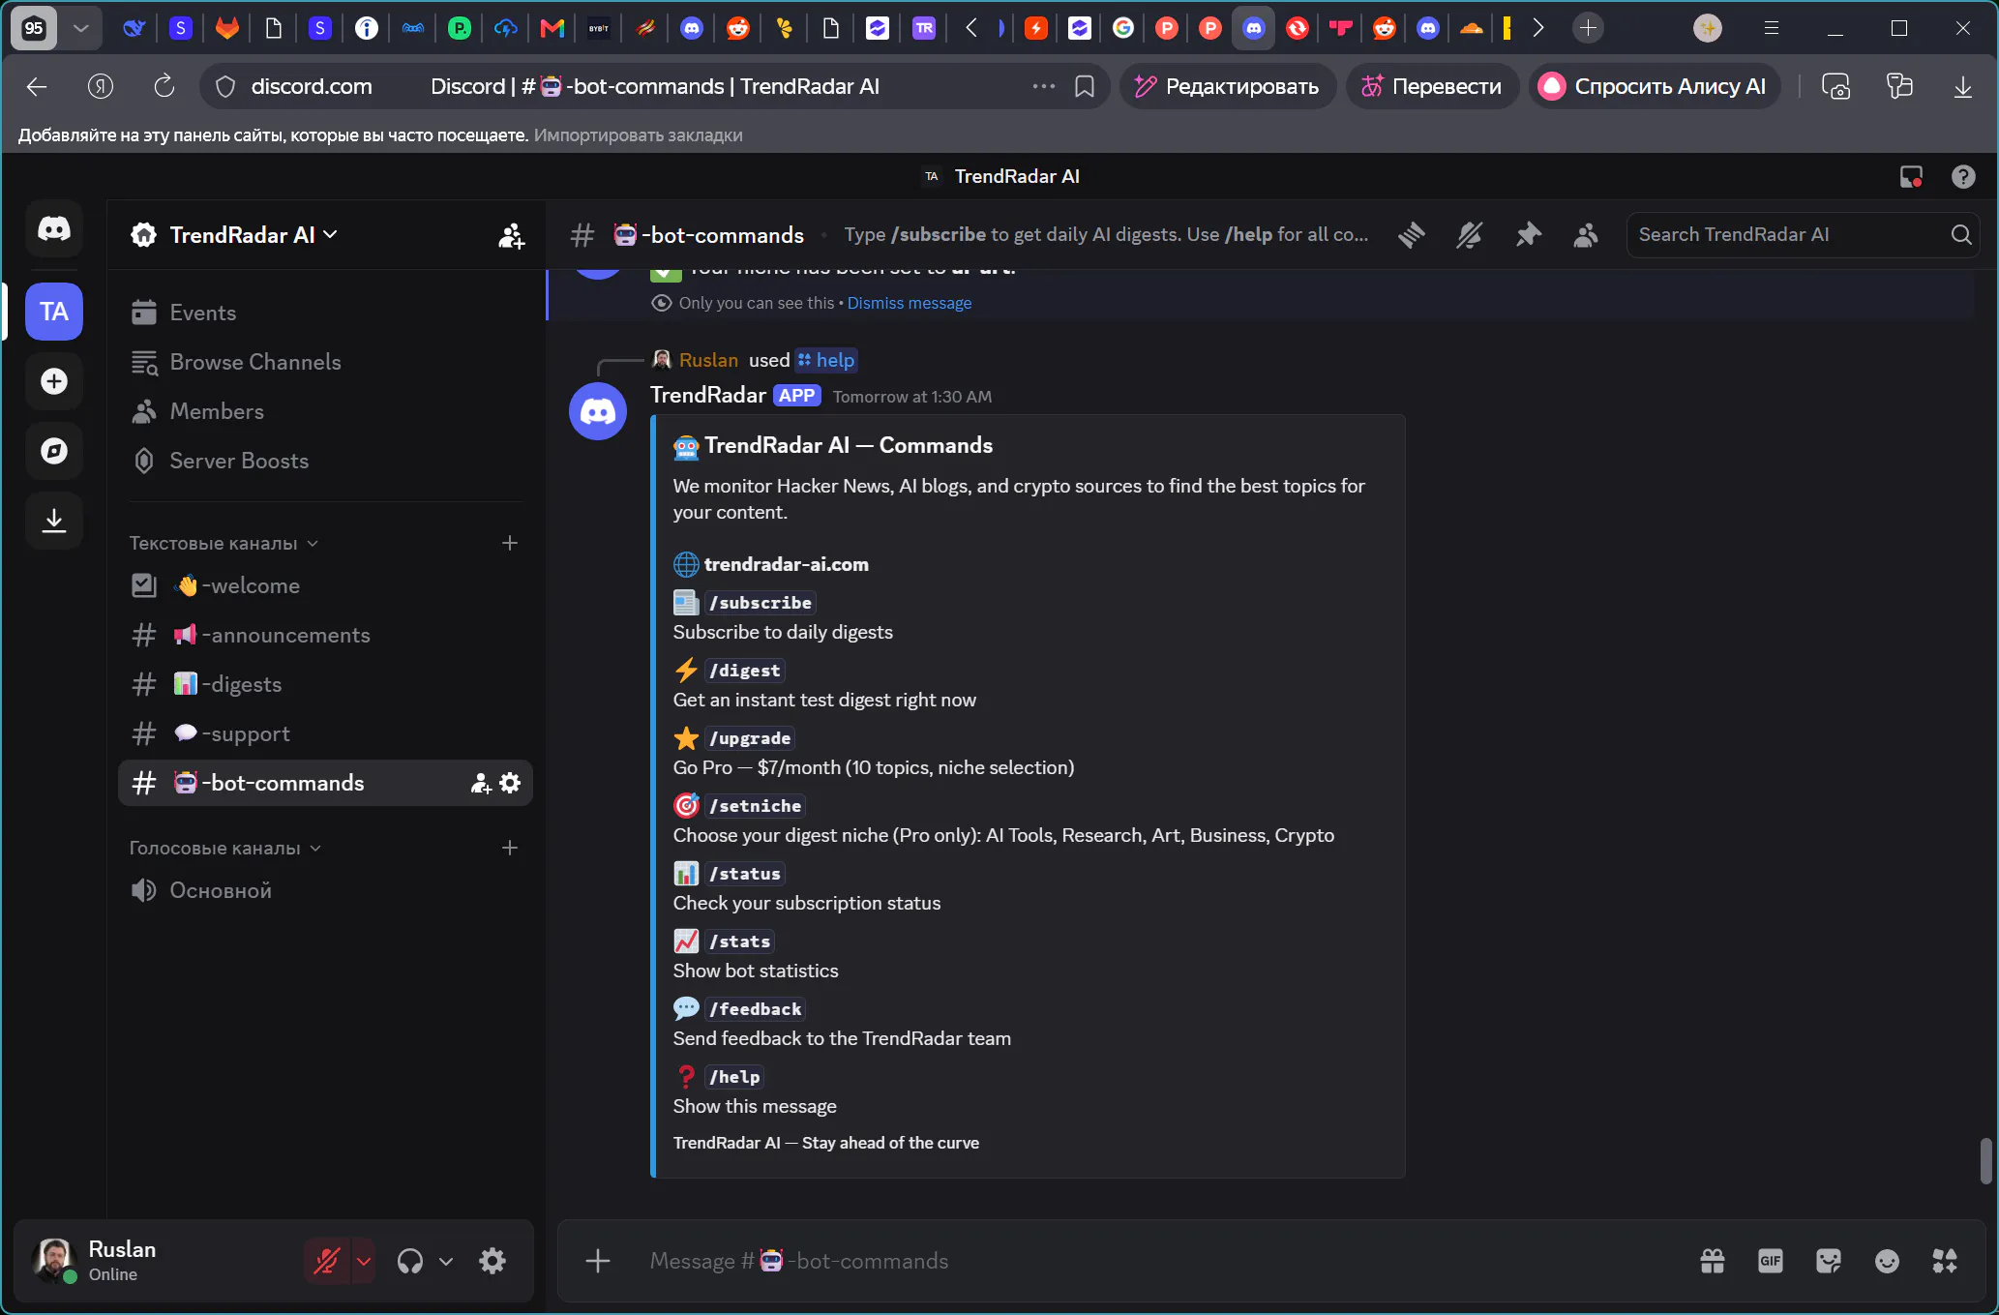The image size is (1999, 1315).
Task: Collapse Голосовые каналы category
Action: [x=225, y=848]
